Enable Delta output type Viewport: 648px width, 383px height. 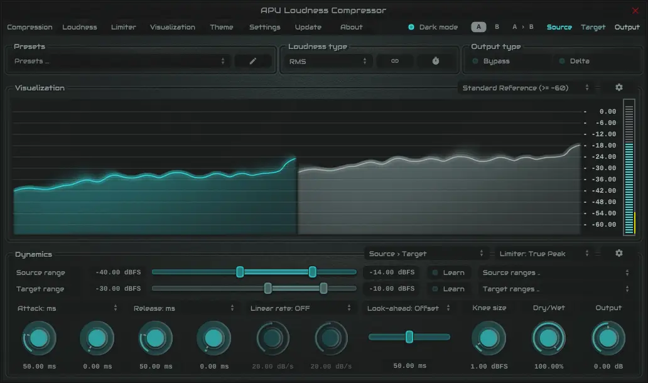click(574, 61)
